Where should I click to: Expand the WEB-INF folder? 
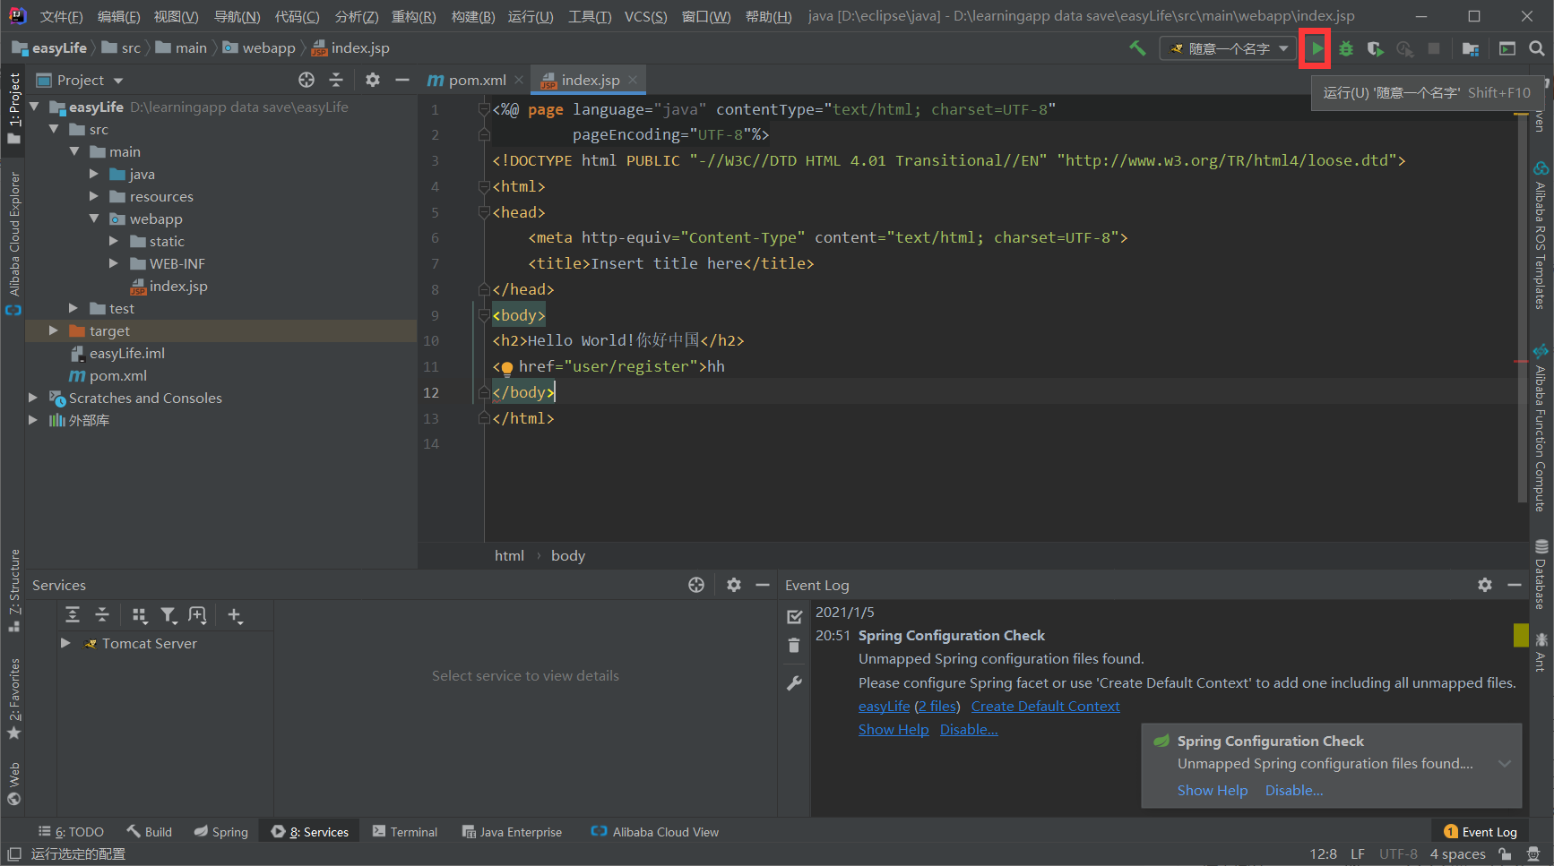(114, 263)
